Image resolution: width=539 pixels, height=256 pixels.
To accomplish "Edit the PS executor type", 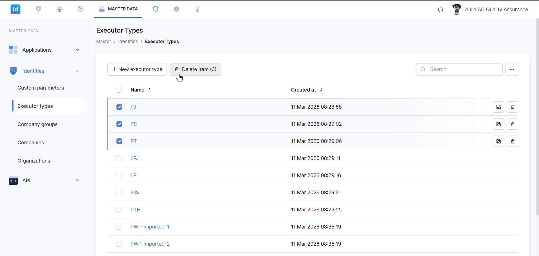I will (498, 124).
